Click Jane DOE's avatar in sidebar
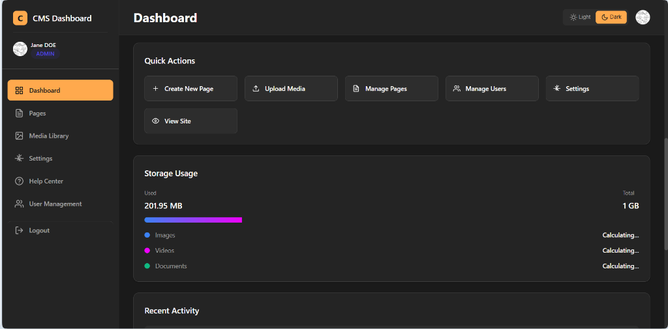This screenshot has height=329, width=668. click(x=20, y=49)
